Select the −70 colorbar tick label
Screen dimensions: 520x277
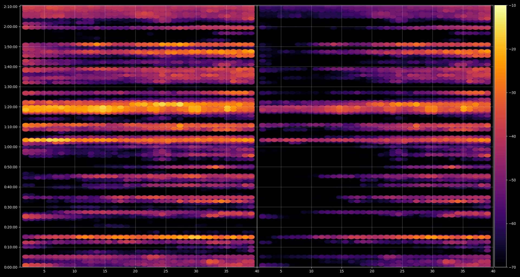coord(512,267)
